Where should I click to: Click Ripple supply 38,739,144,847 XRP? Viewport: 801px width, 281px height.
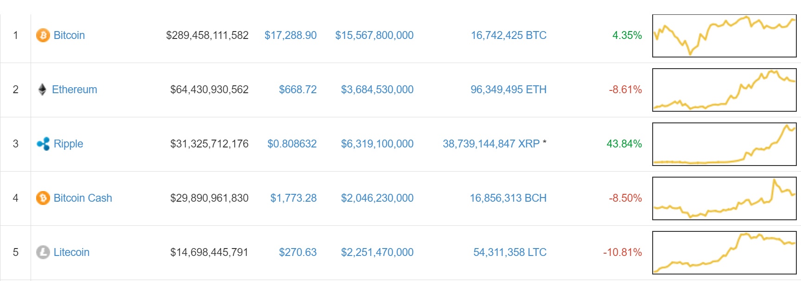pos(491,144)
